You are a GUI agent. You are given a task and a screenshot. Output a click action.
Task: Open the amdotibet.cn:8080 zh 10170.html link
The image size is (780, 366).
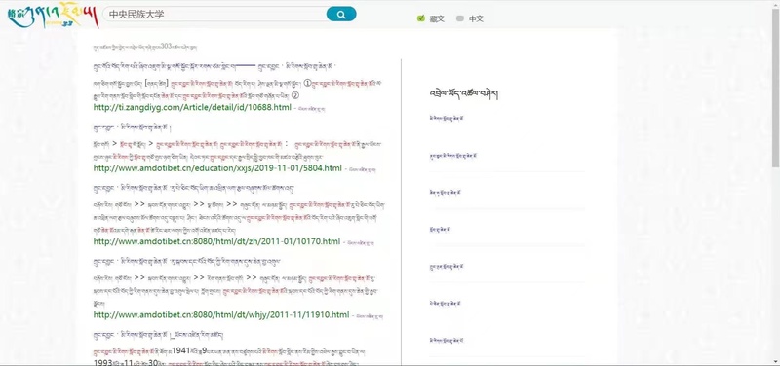[x=216, y=241]
